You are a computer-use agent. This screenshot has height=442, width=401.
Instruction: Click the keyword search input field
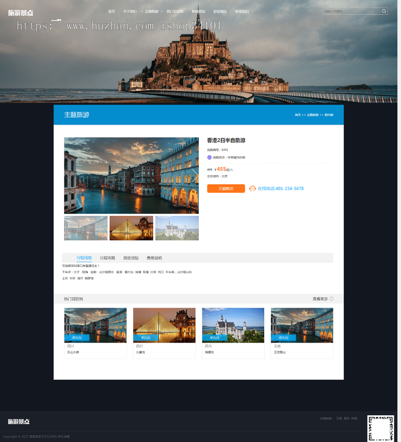(x=352, y=11)
